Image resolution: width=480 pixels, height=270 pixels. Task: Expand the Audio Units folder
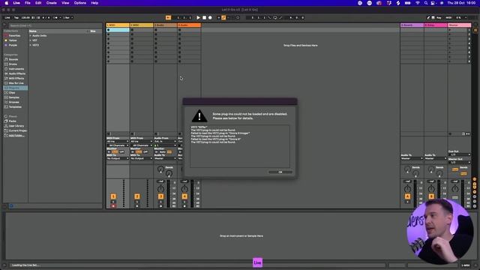coord(30,36)
